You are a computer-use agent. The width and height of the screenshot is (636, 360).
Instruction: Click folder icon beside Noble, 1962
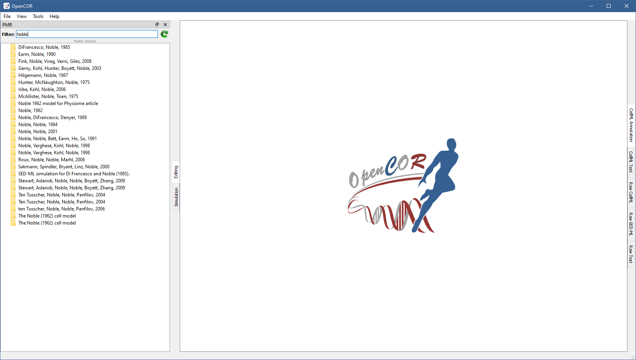[x=13, y=110]
